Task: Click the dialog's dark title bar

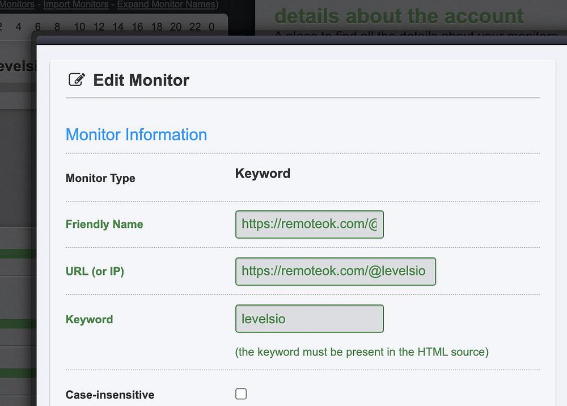Action: click(301, 39)
